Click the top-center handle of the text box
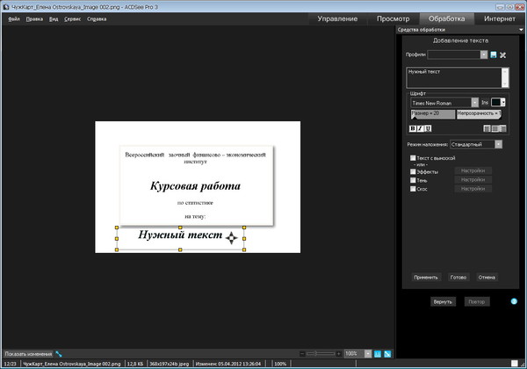The height and width of the screenshot is (369, 527). tap(180, 228)
